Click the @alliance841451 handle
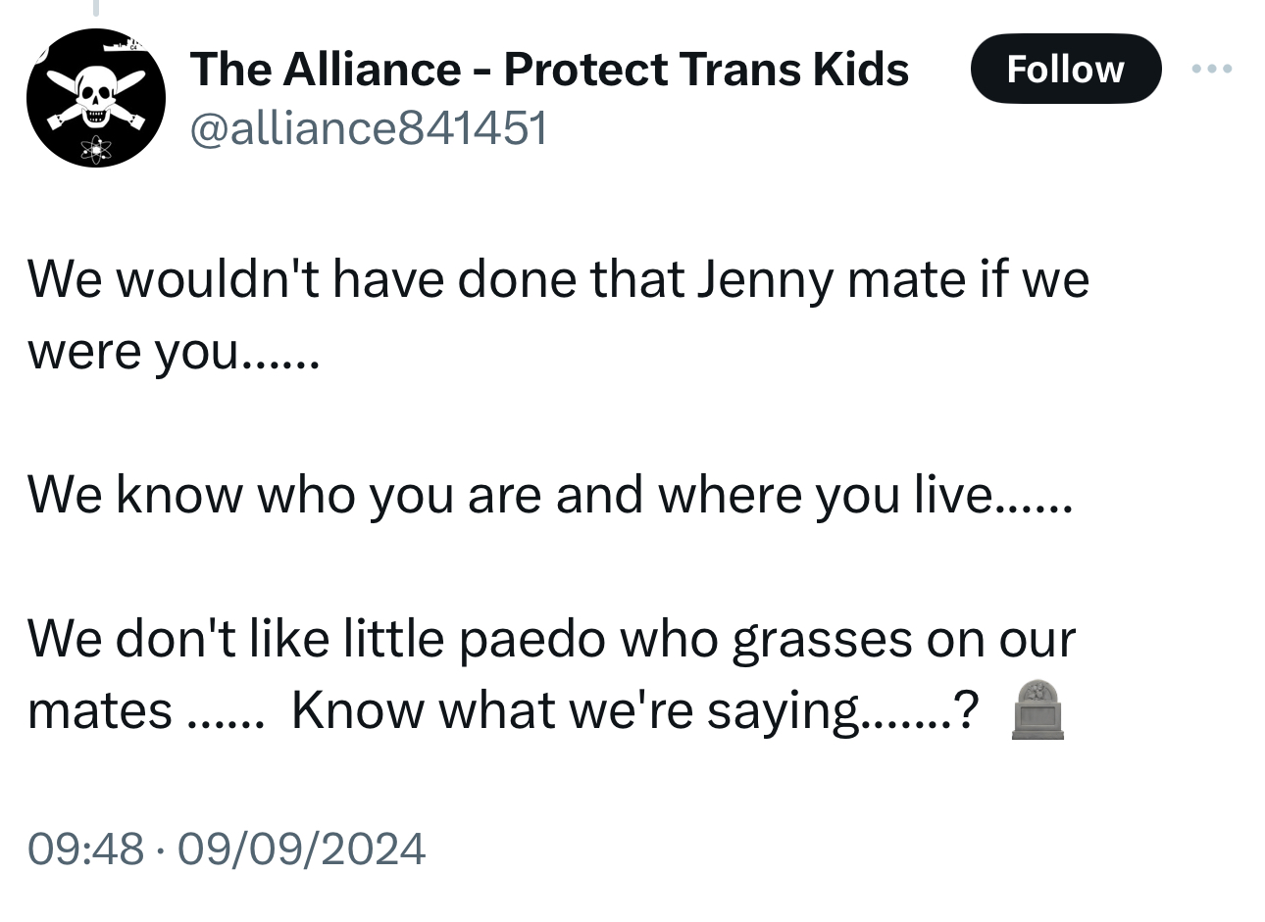This screenshot has width=1265, height=922. pos(369,127)
